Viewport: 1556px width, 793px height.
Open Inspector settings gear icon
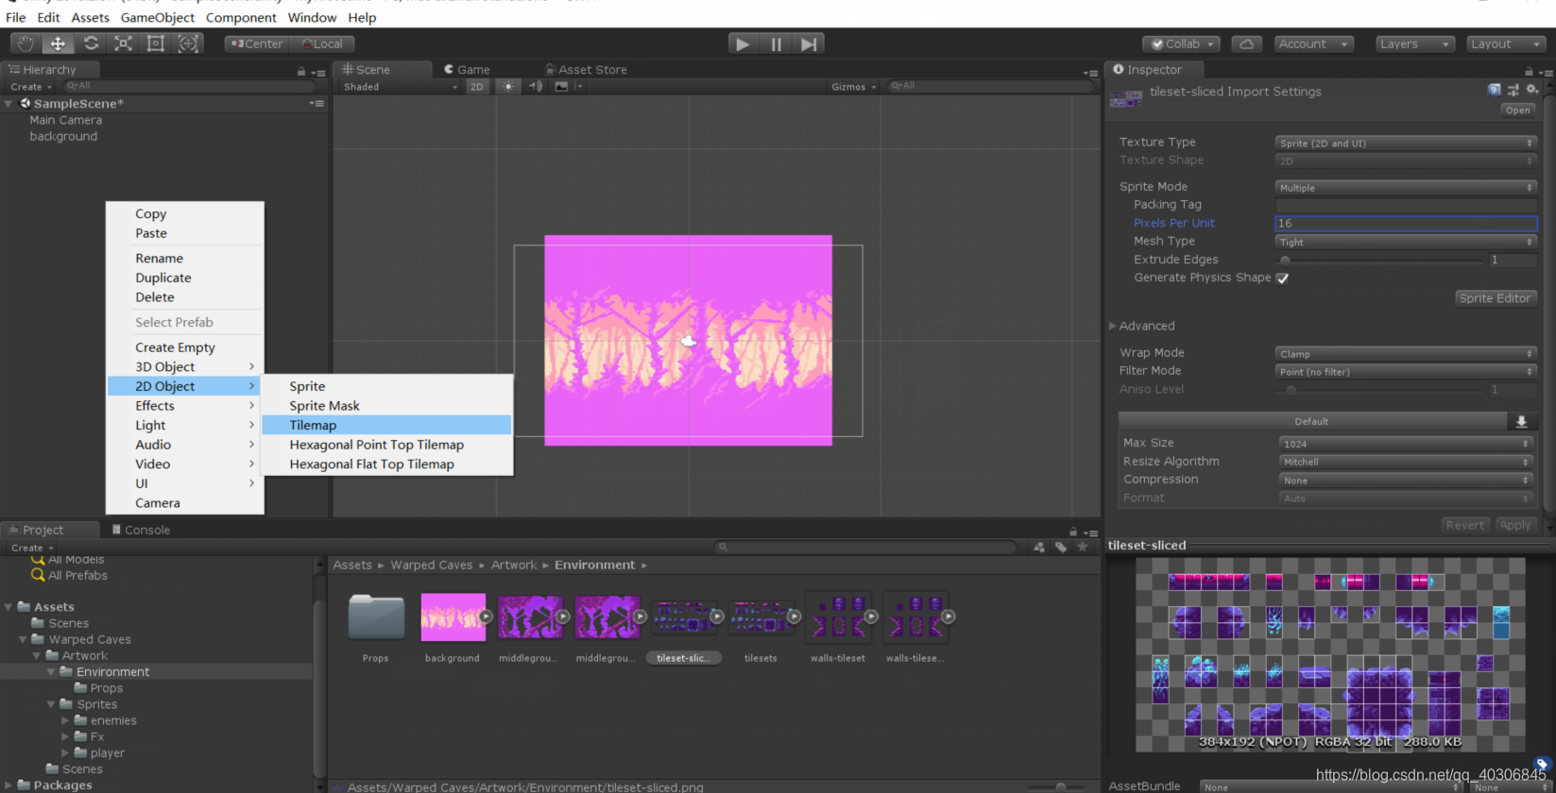click(x=1532, y=90)
